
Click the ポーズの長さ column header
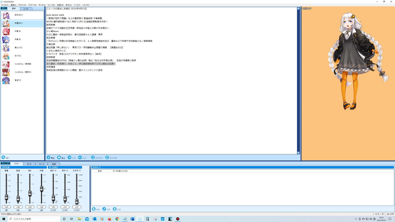pos(120,171)
